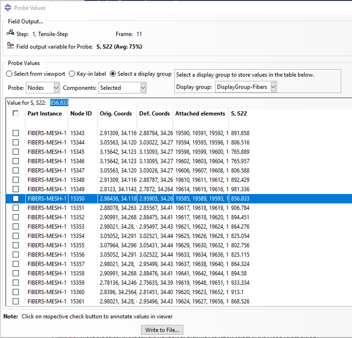Click the Orig. Coords column header
Image resolution: width=352 pixels, height=338 pixels.
coord(116,114)
